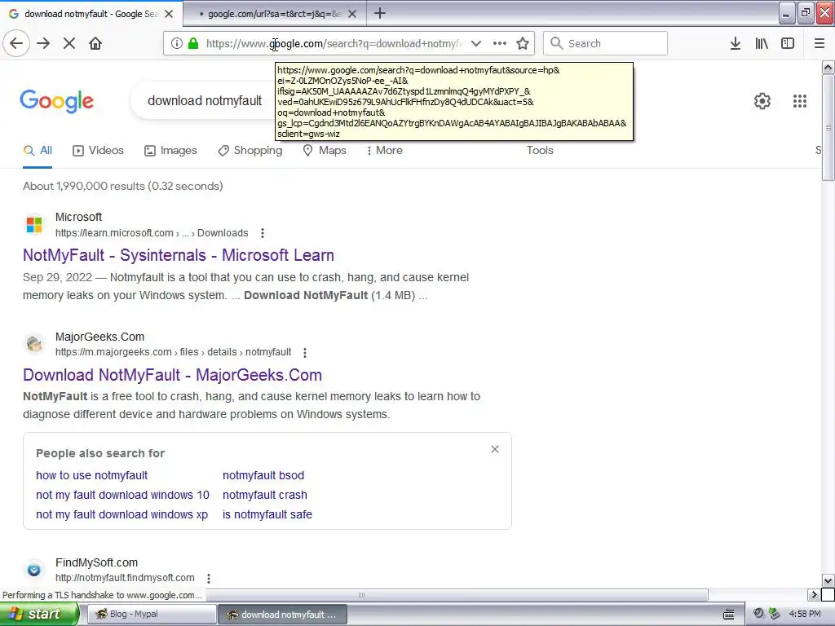The height and width of the screenshot is (626, 835).
Task: Click the m.majorgeeks.com breadcrumb URL
Action: tap(173, 352)
